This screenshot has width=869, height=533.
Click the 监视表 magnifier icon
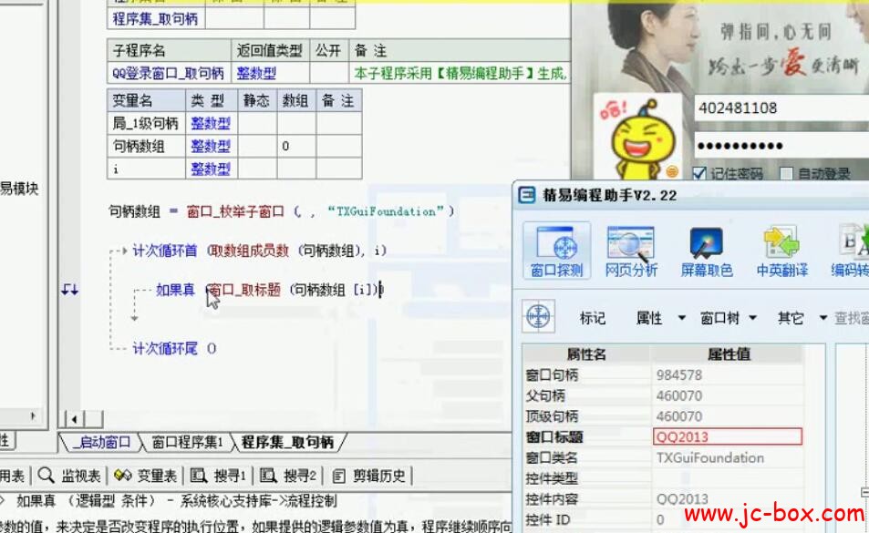point(47,475)
